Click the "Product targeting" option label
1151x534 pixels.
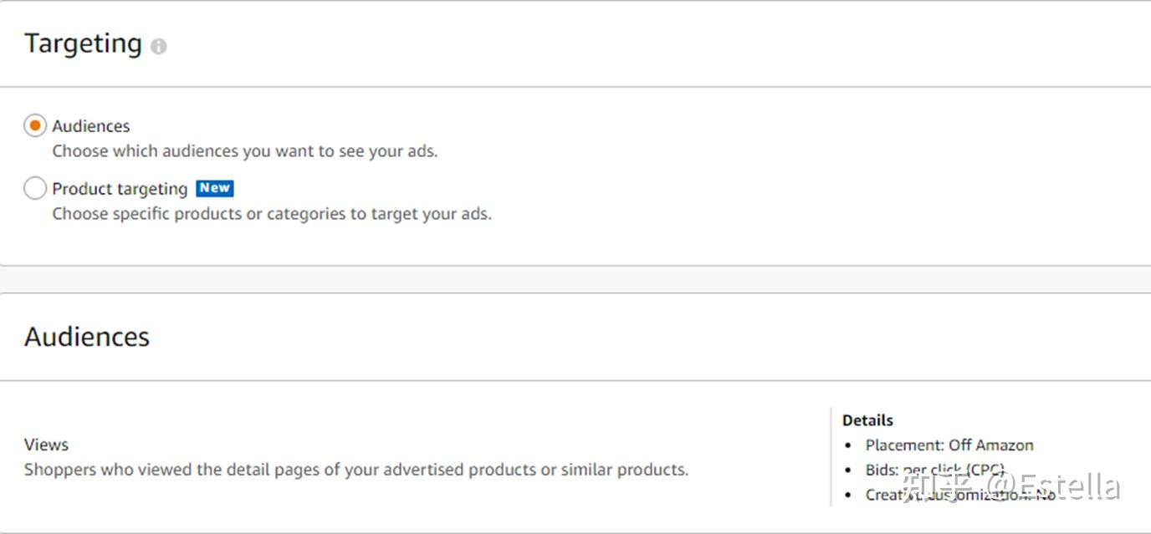coord(120,189)
